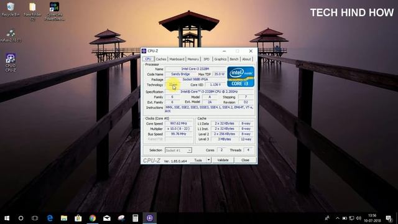Open the Mail app from taskbar
Image resolution: width=398 pixels, height=224 pixels.
[107, 218]
